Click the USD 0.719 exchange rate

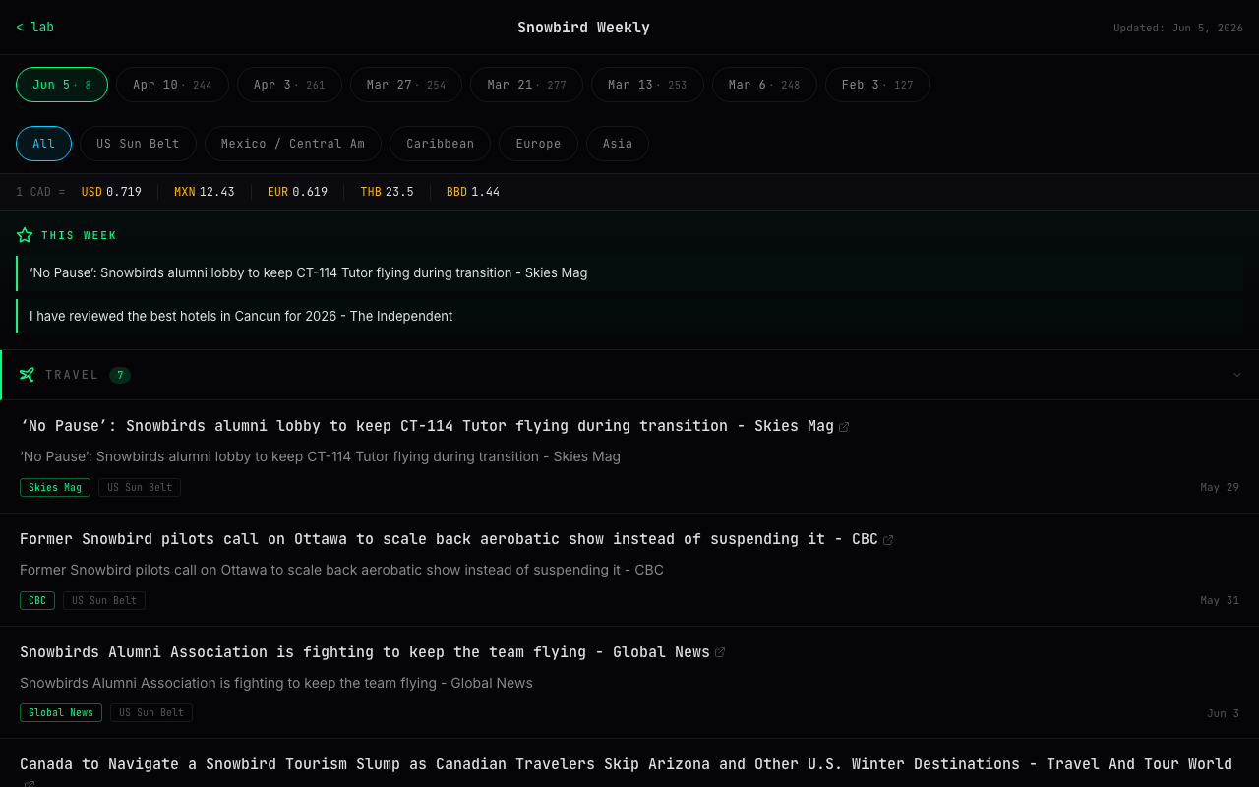point(111,192)
